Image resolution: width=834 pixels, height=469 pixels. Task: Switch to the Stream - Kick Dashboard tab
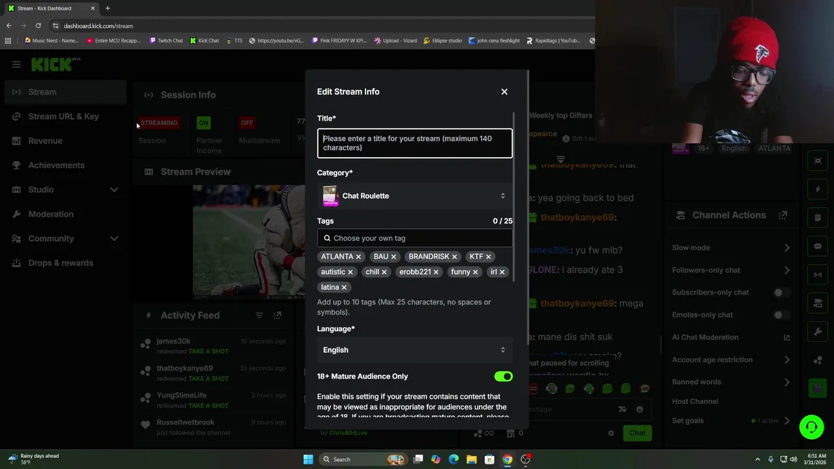(52, 8)
